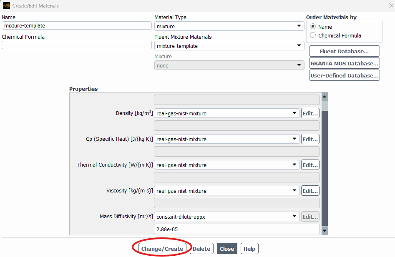Image resolution: width=395 pixels, height=257 pixels.
Task: Expand the Thermal Conductivity method dropdown
Action: [227, 165]
